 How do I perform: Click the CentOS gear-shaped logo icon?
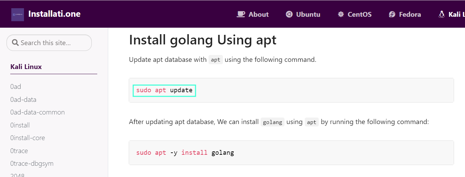point(341,14)
